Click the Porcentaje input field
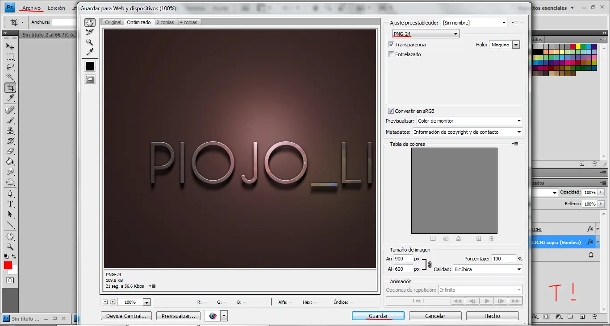Screen dimensions: 610x326 tap(502, 259)
